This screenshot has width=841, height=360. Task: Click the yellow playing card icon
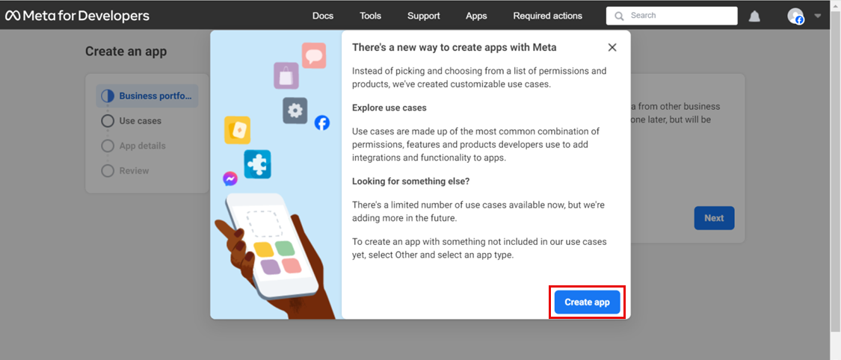tap(238, 130)
